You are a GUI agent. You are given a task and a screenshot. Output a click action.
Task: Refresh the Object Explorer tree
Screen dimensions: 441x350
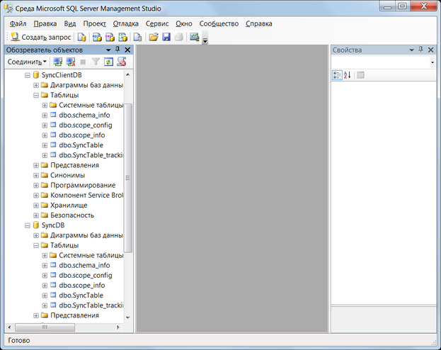click(x=108, y=62)
